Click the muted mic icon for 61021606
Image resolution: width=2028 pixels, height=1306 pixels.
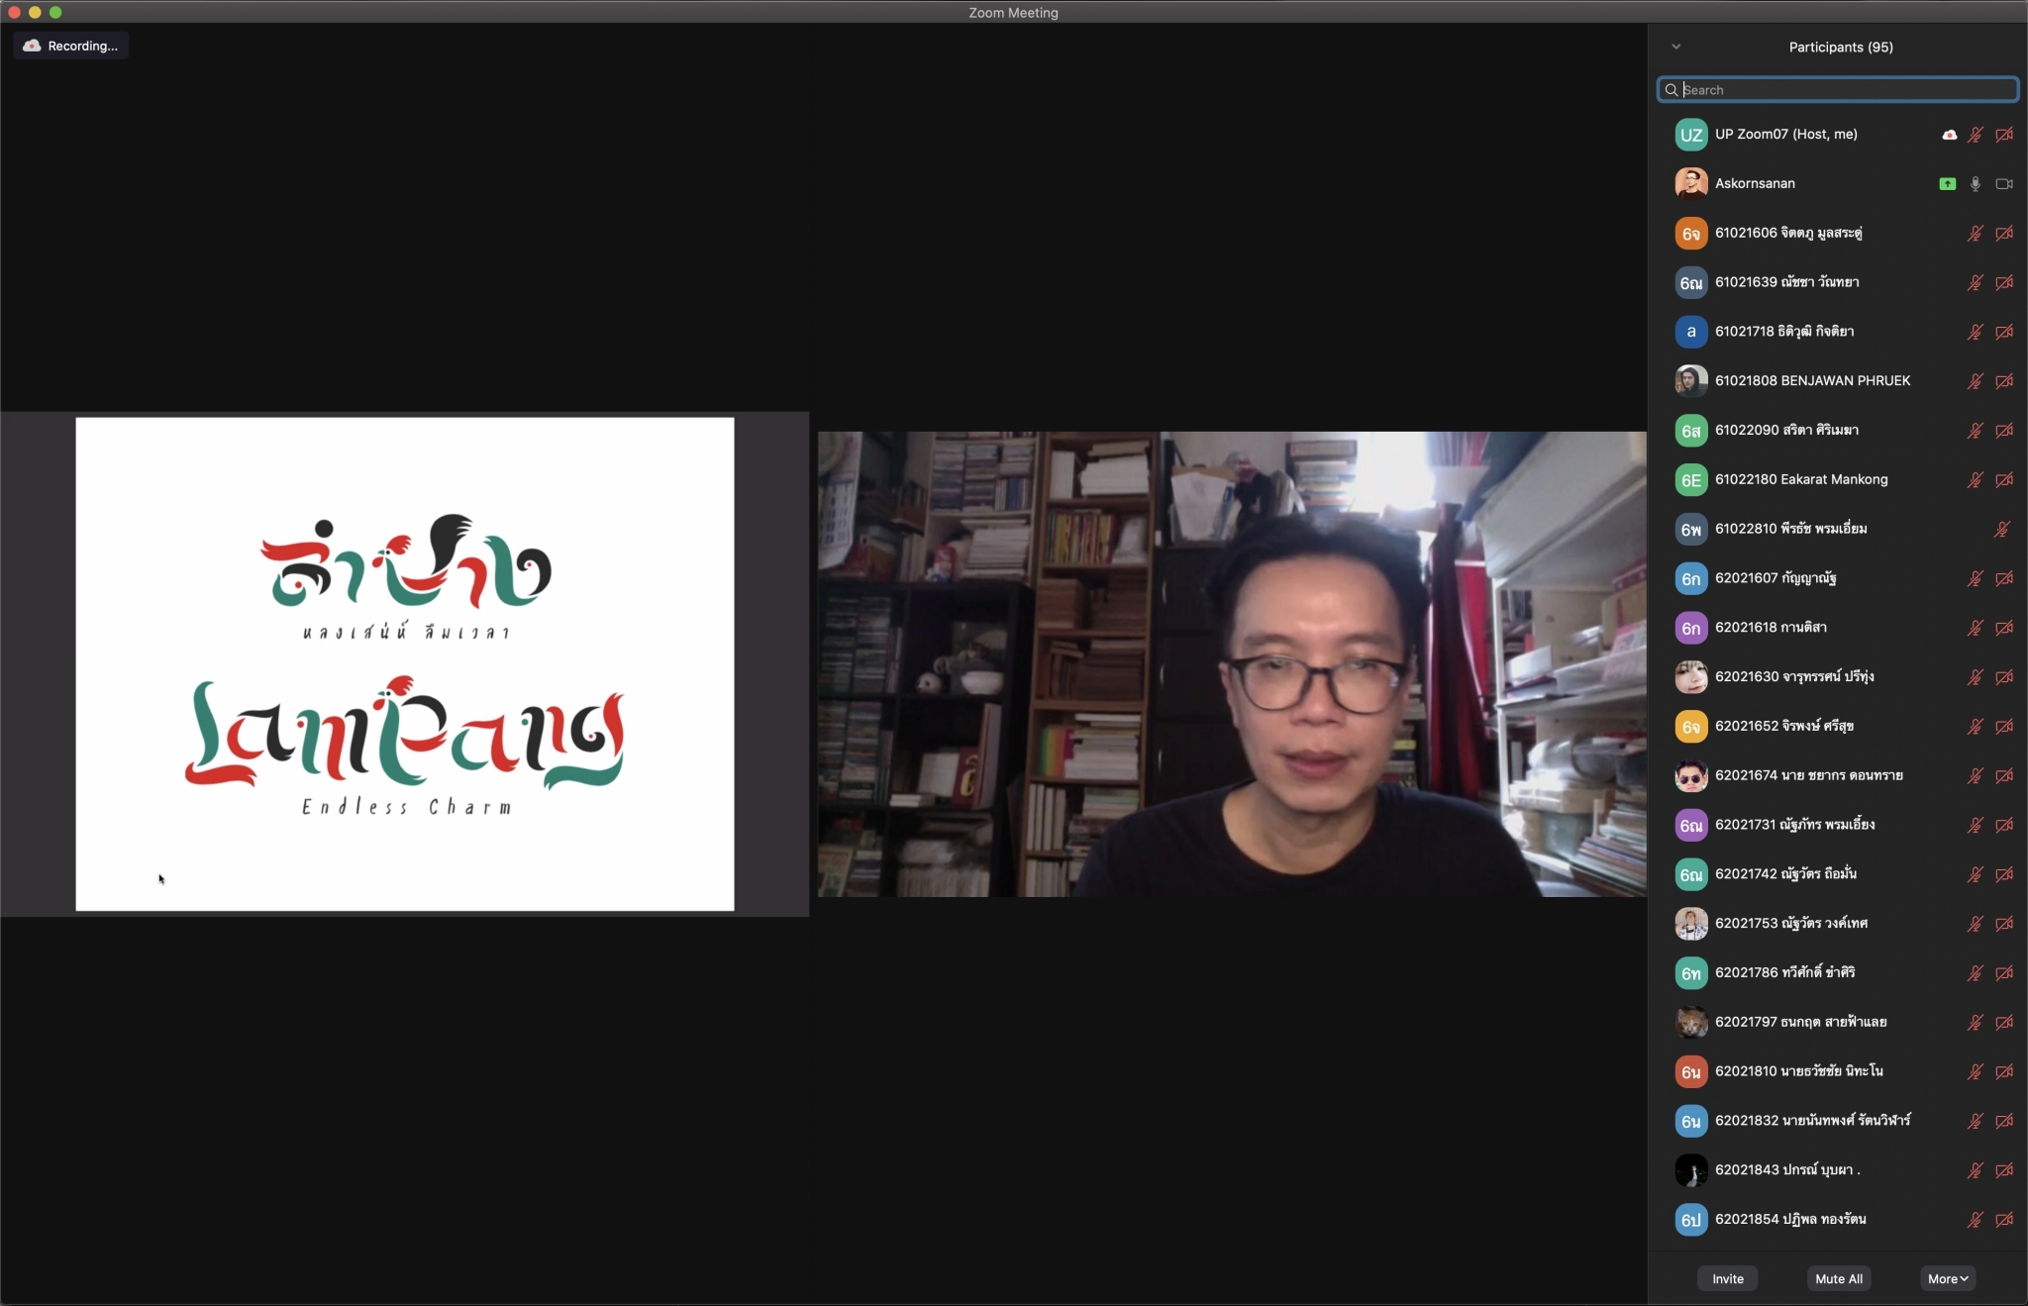click(x=1976, y=234)
